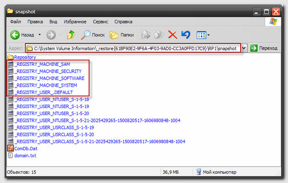Click icon of USRCLASS_S-1-5-21 file
Viewport: 288px width, 183px height.
(x=11, y=141)
